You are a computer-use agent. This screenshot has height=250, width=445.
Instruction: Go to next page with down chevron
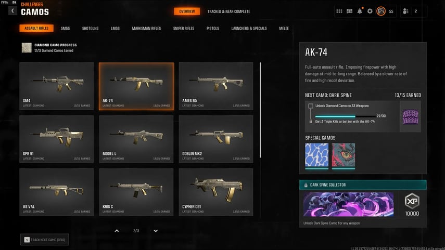156,231
